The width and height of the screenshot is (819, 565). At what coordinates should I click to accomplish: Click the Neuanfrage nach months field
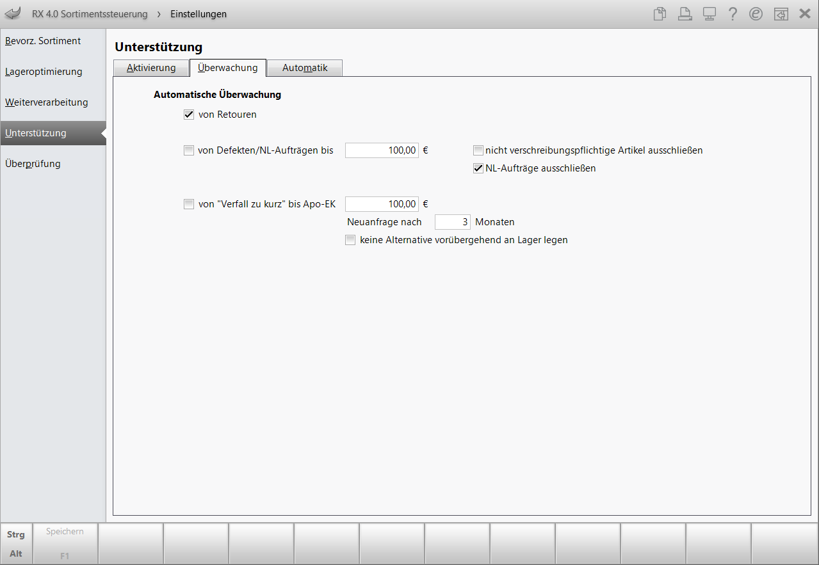click(453, 222)
